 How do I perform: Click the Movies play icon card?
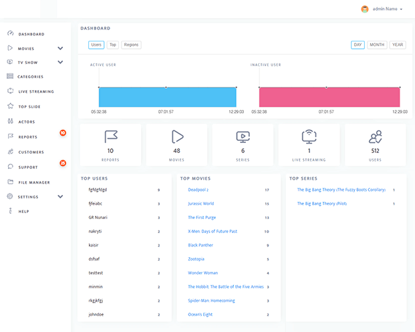point(176,137)
